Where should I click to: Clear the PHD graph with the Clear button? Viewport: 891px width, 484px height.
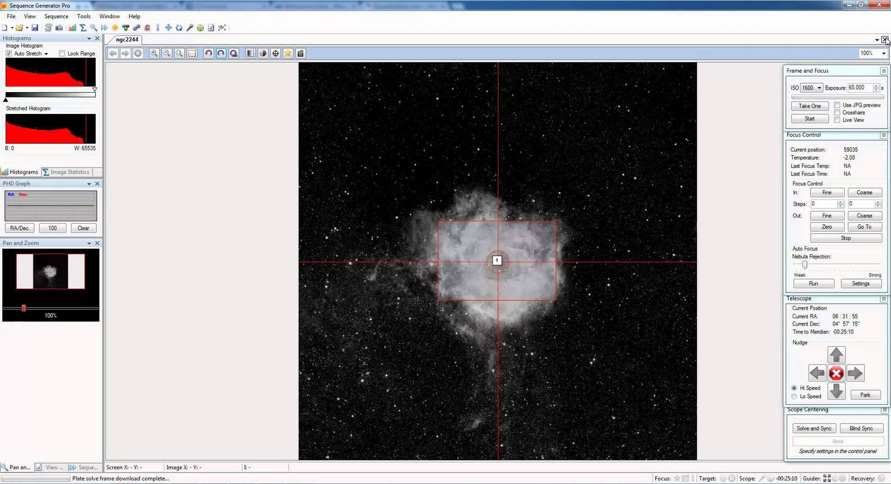tap(83, 228)
